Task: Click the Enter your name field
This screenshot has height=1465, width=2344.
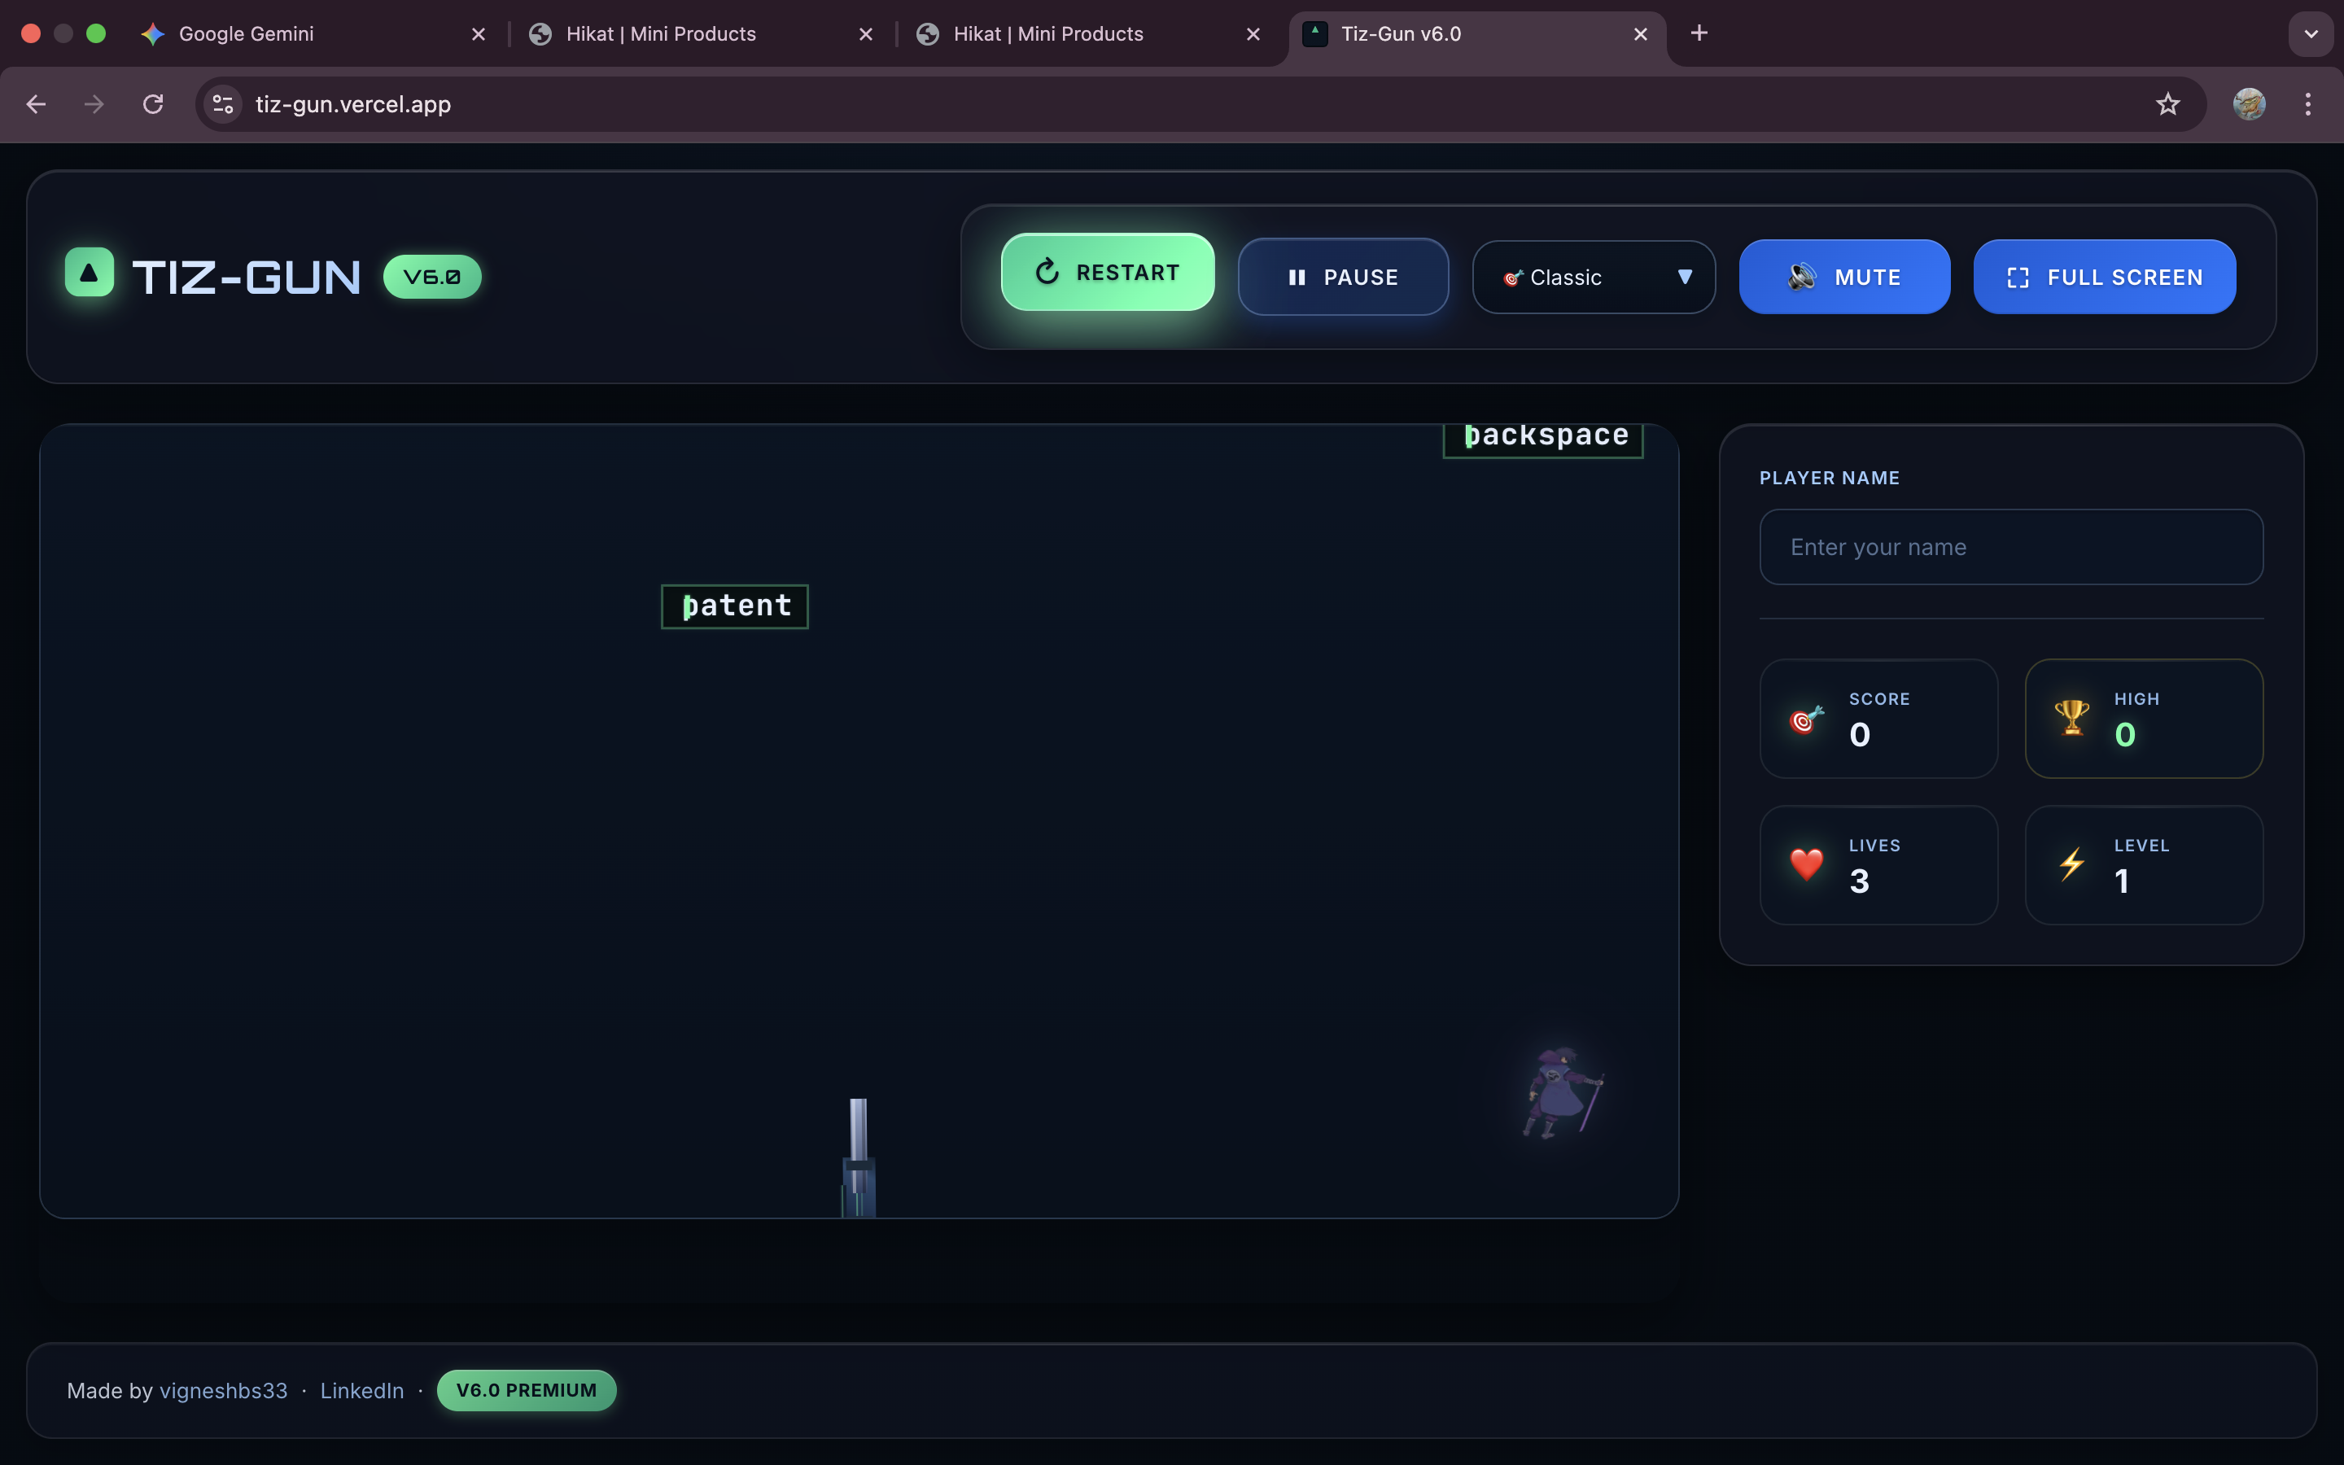Action: tap(2009, 548)
